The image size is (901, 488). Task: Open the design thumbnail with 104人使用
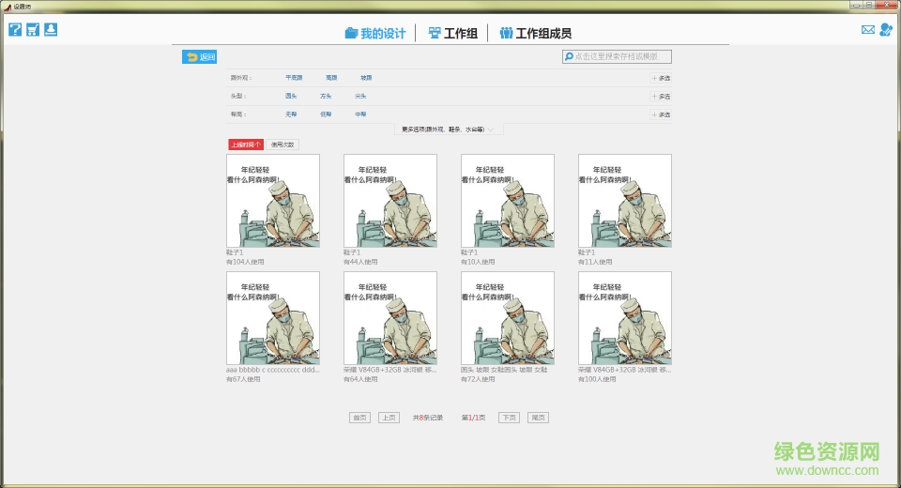coord(273,201)
